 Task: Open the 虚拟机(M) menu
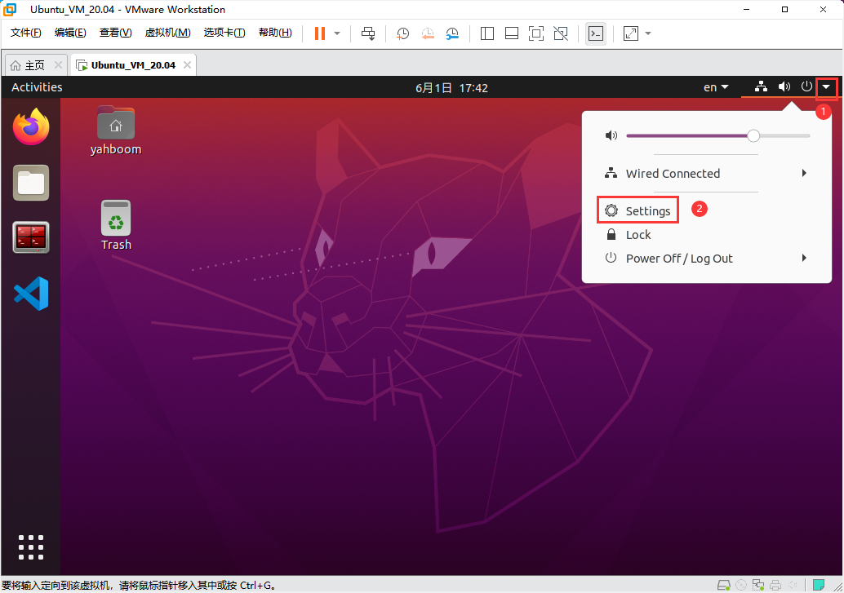(x=167, y=33)
